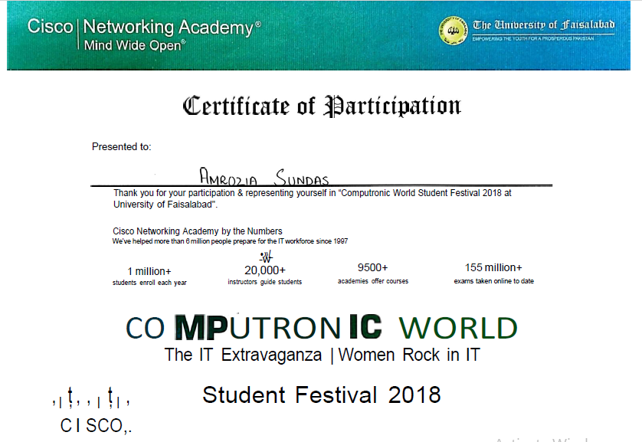This screenshot has height=442, width=642.
Task: Click the 'Networking Academy' banner heading
Action: coord(172,27)
